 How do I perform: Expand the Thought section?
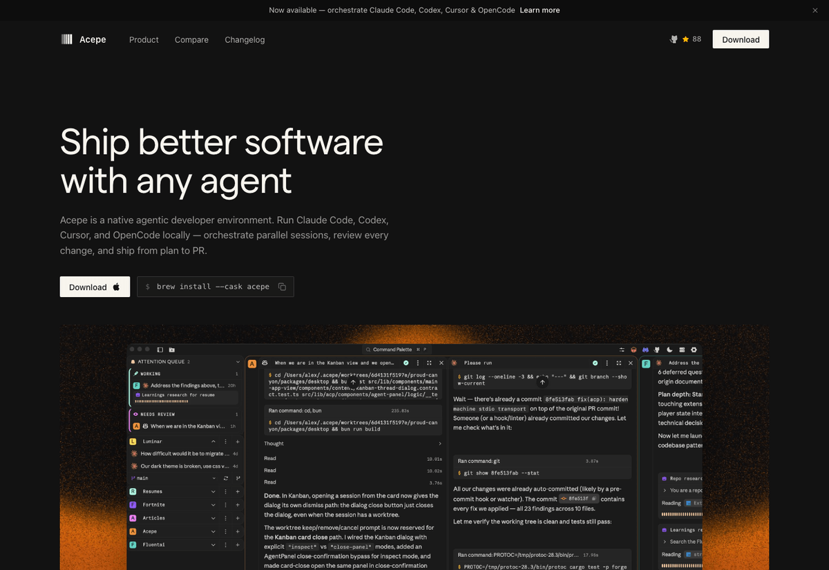coord(352,444)
